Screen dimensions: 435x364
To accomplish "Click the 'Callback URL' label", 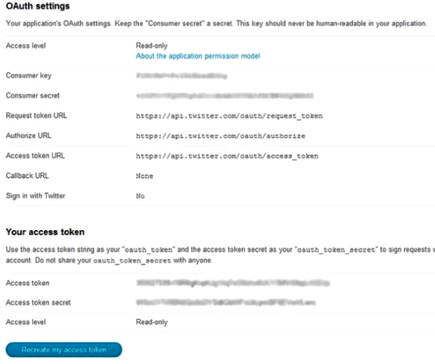I will tap(28, 176).
